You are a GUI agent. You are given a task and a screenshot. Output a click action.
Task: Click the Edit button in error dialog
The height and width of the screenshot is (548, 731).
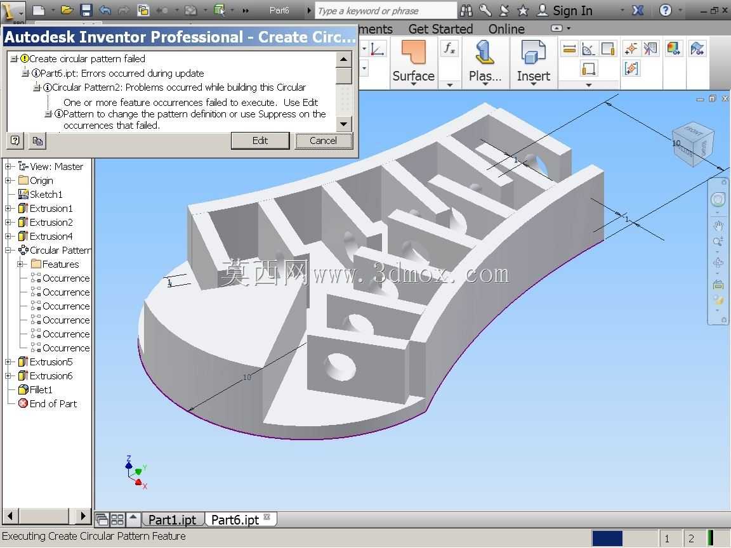click(260, 141)
